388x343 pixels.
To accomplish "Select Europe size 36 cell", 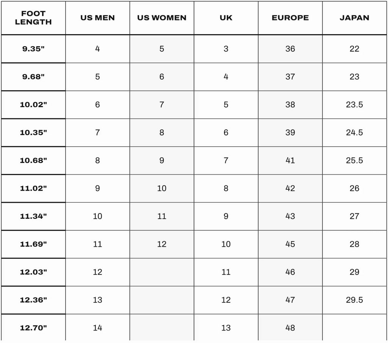I will tap(290, 49).
